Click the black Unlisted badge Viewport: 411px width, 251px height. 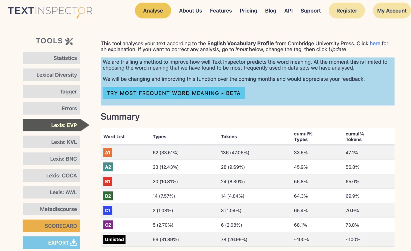pos(114,239)
